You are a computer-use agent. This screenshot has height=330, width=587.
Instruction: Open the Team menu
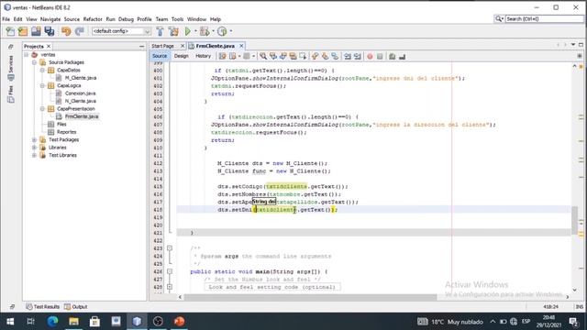(x=161, y=19)
